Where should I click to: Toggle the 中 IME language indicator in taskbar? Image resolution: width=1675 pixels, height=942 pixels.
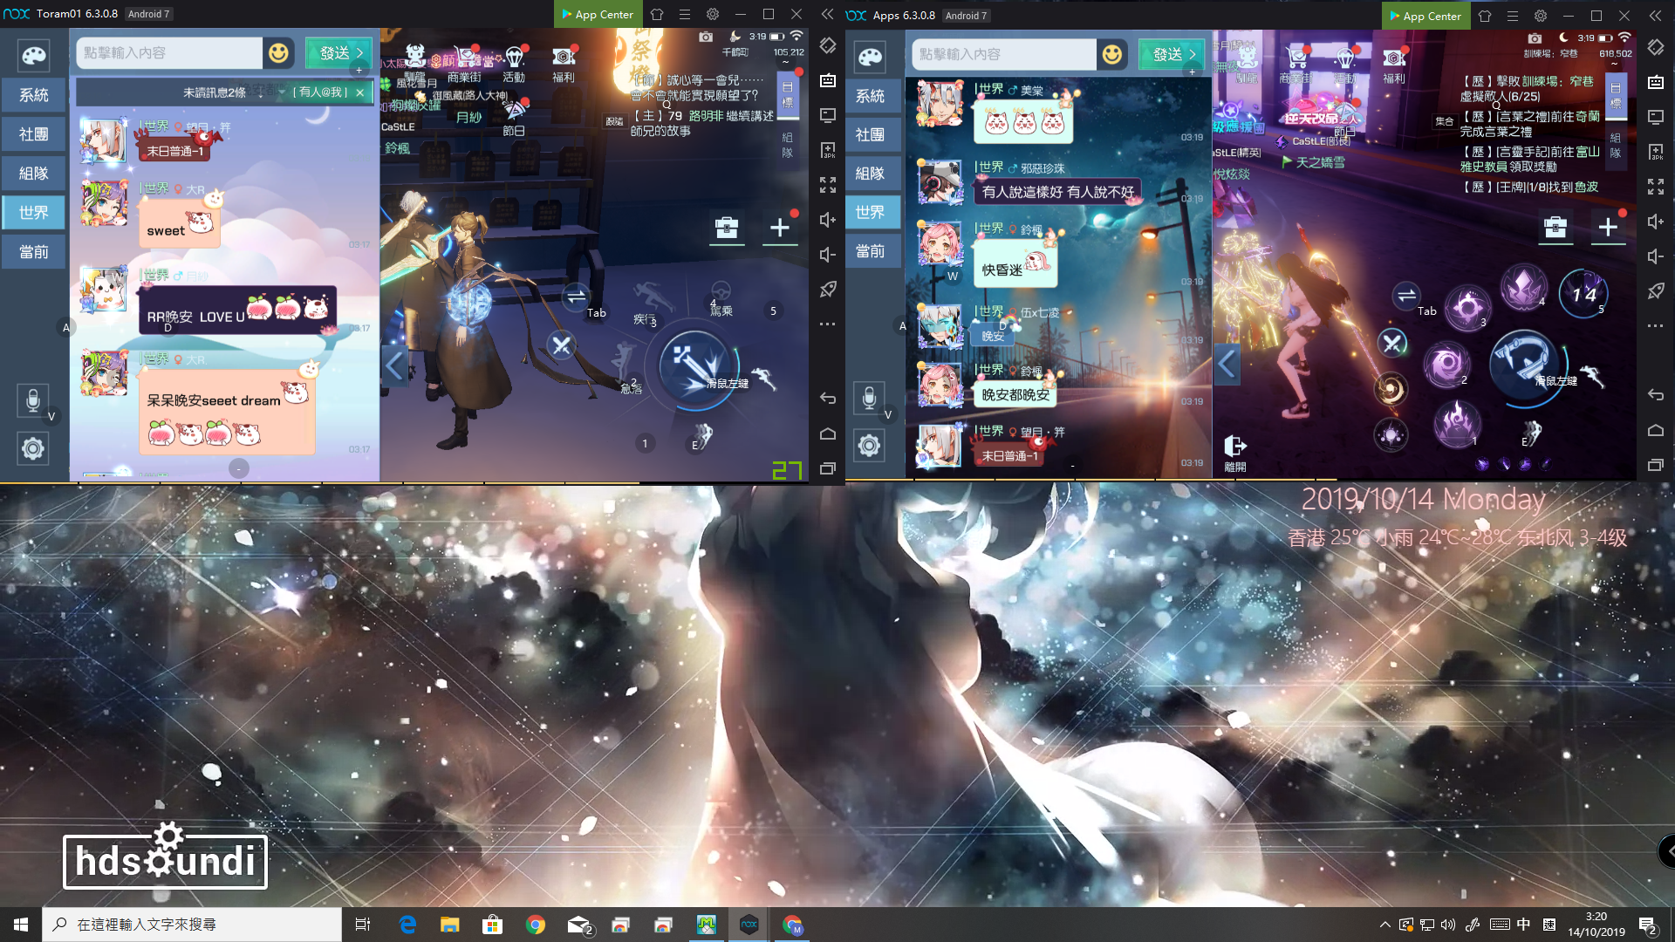[x=1523, y=925]
